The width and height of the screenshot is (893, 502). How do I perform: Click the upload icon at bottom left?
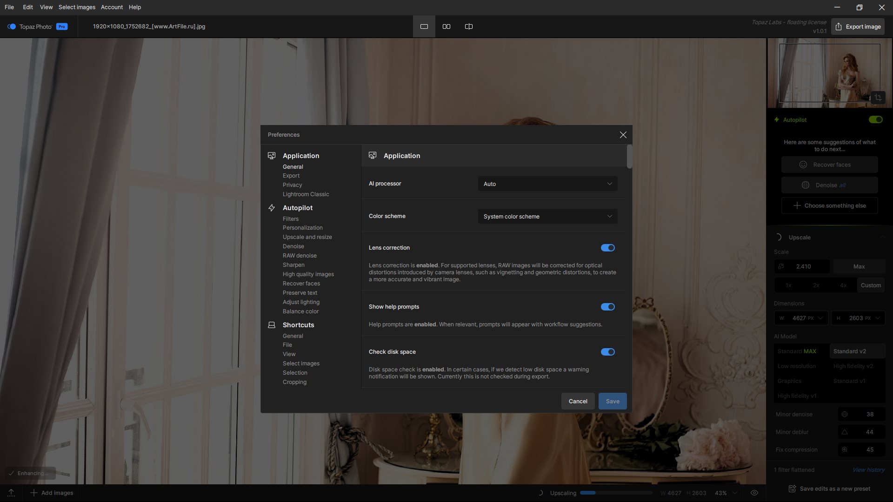coord(11,493)
